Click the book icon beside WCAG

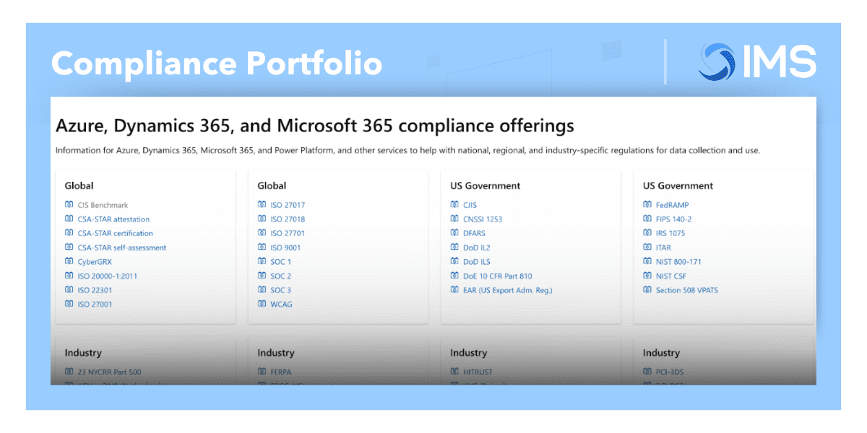pos(262,305)
